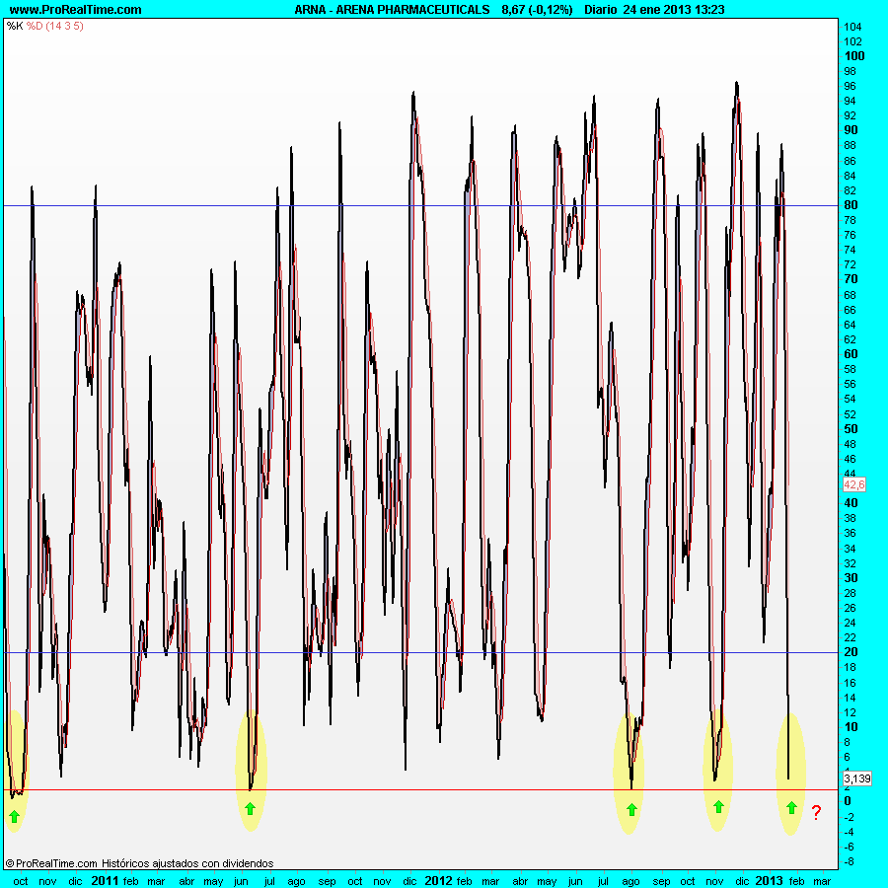Click the 2013 year label on time axis
The height and width of the screenshot is (888, 888).
(769, 881)
